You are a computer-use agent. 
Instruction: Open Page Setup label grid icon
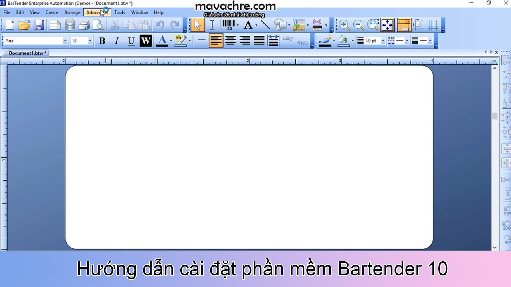(55, 25)
